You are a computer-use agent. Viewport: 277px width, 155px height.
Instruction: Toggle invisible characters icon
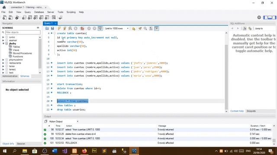[x=151, y=28]
